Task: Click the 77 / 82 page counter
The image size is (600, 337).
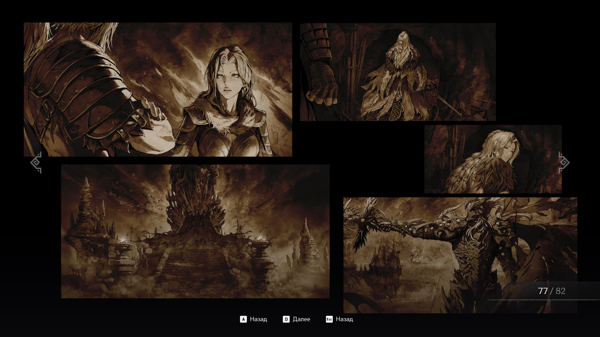Action: point(552,291)
